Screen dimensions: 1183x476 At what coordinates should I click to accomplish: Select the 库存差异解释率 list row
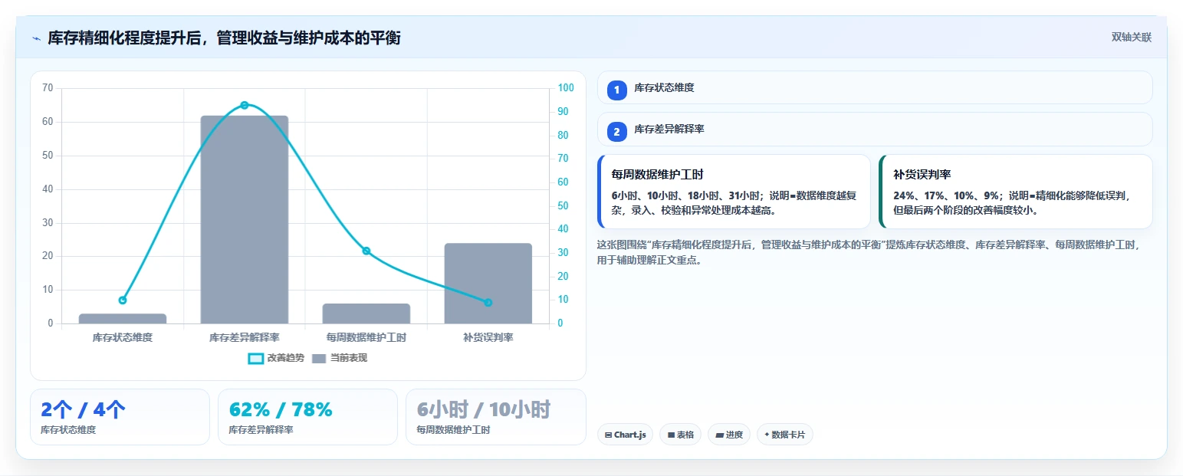point(875,130)
